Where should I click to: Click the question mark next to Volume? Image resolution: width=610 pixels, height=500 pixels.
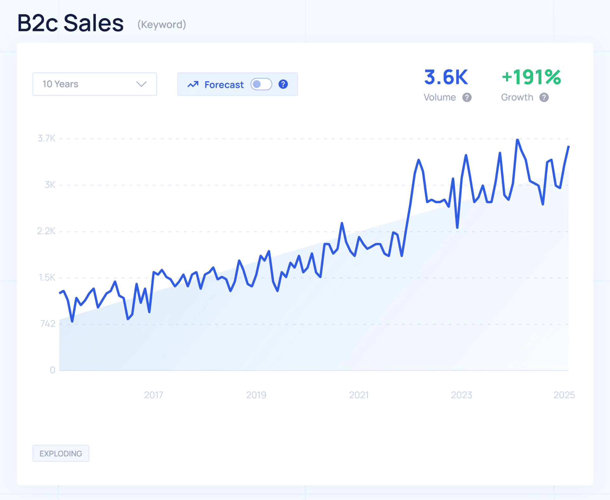467,98
